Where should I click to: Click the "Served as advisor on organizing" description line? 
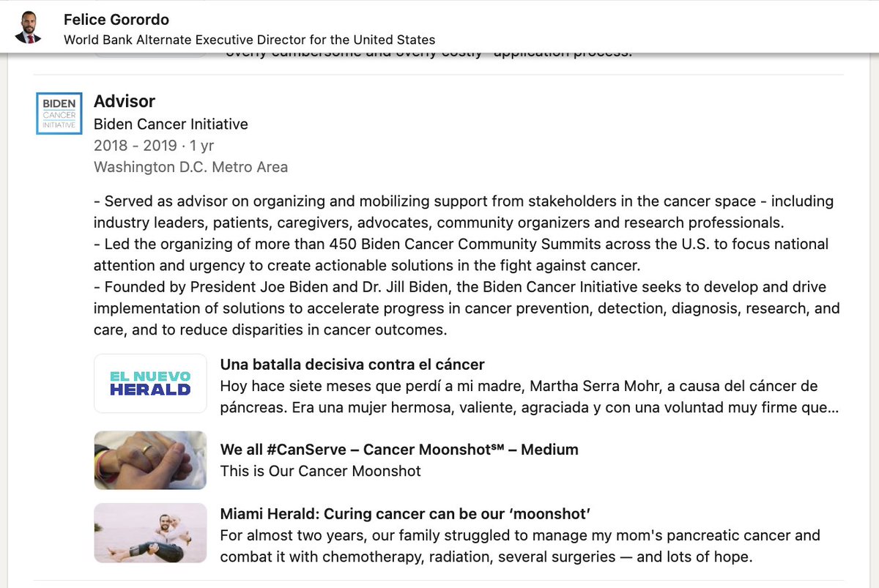(x=463, y=201)
